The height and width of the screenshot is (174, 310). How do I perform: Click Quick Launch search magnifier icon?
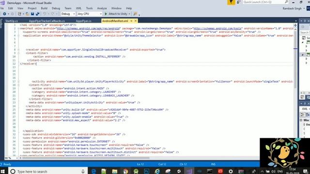coord(286,2)
